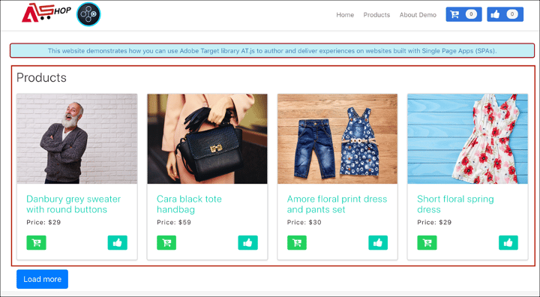
Task: Click the circular Adobe Target icon
Action: tap(88, 14)
